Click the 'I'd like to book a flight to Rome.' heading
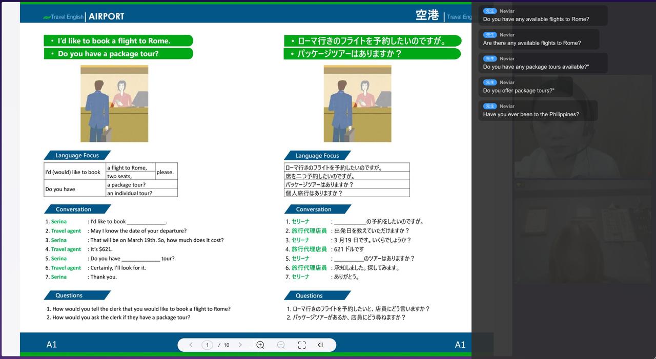 118,40
